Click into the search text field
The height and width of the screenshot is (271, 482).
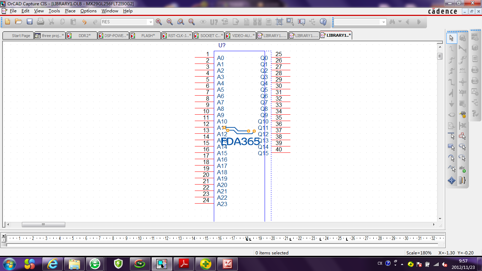(357, 22)
